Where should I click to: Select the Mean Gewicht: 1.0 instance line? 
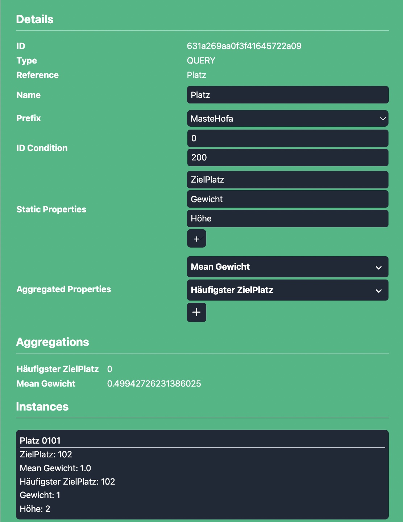[x=55, y=468]
